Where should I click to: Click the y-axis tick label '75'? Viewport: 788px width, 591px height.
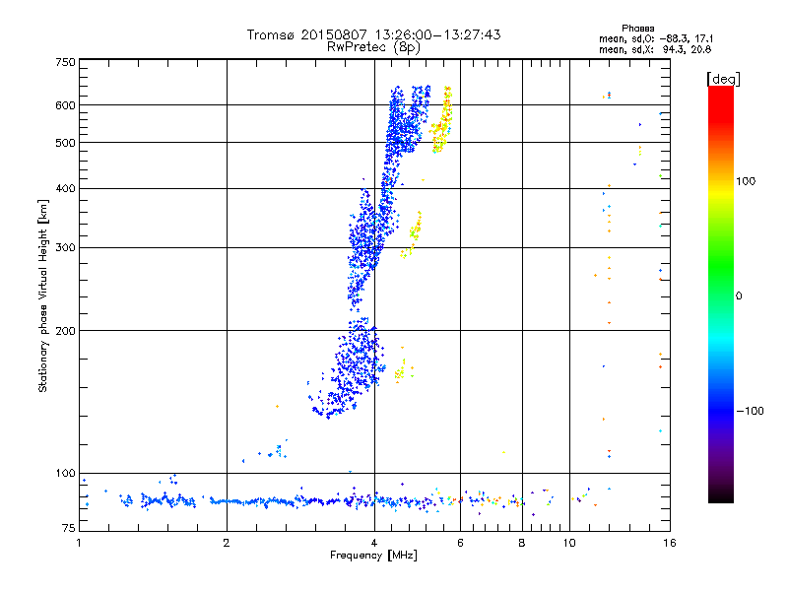69,528
